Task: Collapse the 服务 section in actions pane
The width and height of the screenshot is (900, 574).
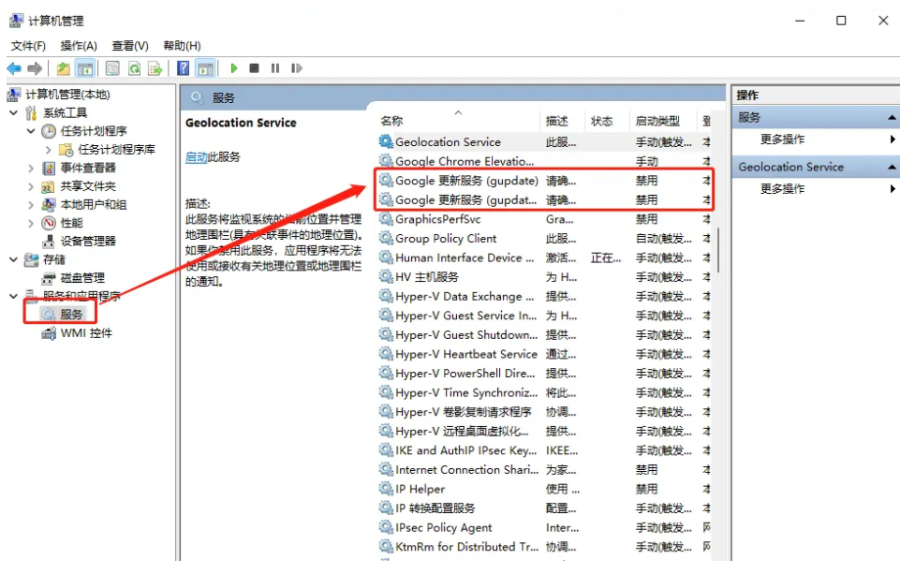Action: pyautogui.click(x=892, y=118)
